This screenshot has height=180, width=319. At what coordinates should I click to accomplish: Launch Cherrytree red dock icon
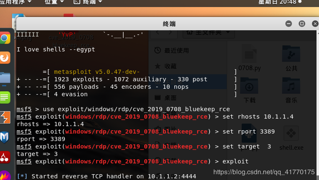point(5,157)
